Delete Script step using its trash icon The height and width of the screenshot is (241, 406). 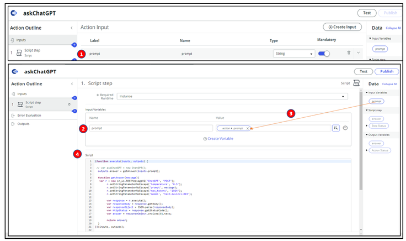point(69,104)
